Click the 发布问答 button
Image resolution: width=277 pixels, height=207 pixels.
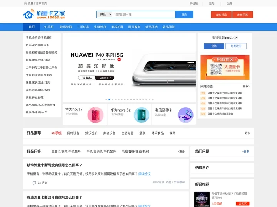[x=242, y=15]
